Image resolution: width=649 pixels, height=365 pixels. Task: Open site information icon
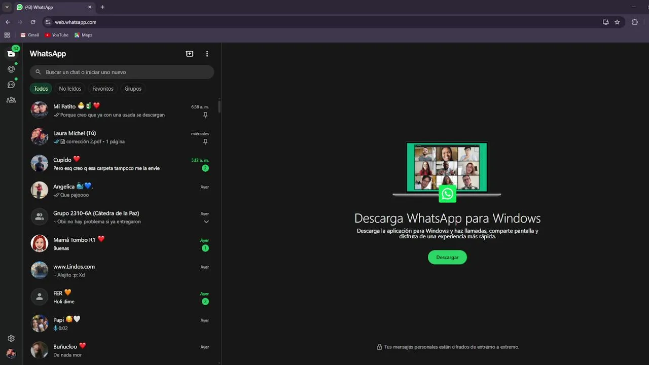pos(48,22)
